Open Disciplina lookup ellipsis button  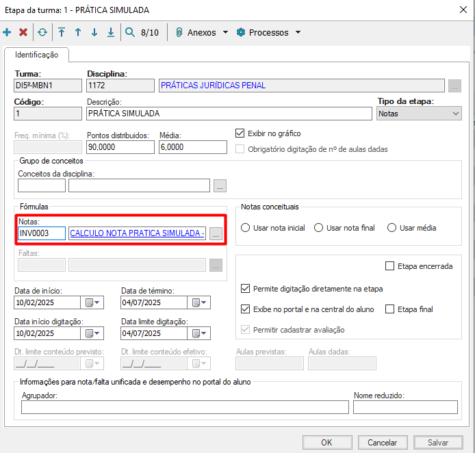tap(454, 86)
